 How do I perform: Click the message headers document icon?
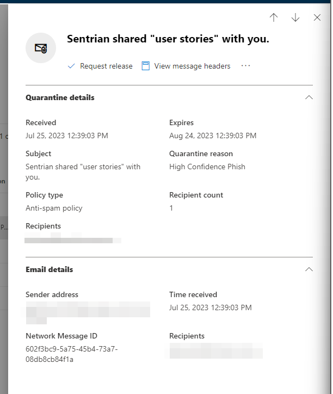pyautogui.click(x=145, y=66)
